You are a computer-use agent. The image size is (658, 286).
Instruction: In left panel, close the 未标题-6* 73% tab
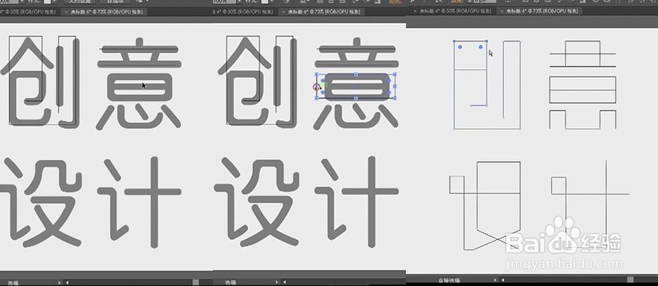(67, 11)
